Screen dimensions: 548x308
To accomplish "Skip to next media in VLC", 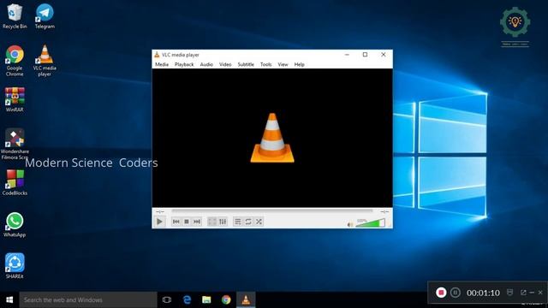I will [197, 222].
